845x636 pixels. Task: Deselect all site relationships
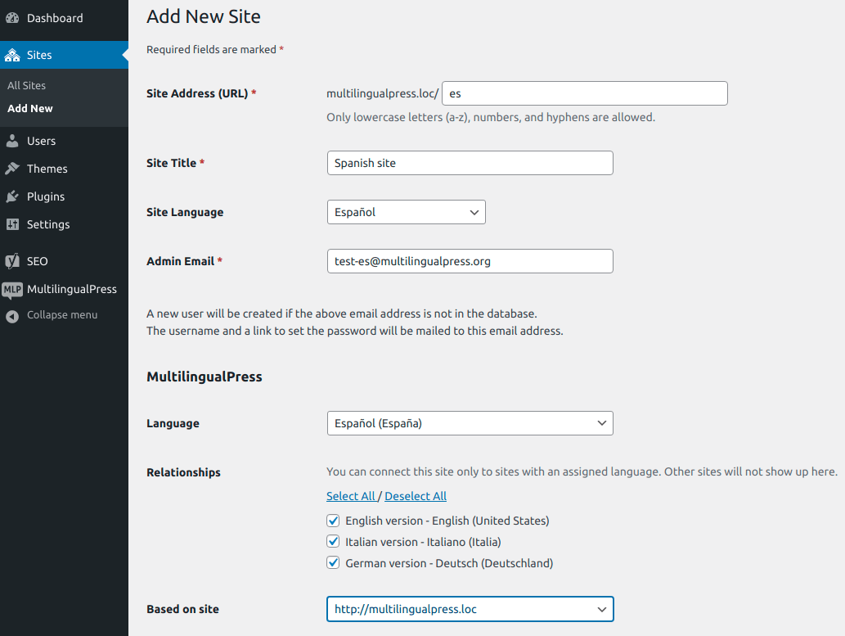coord(416,495)
